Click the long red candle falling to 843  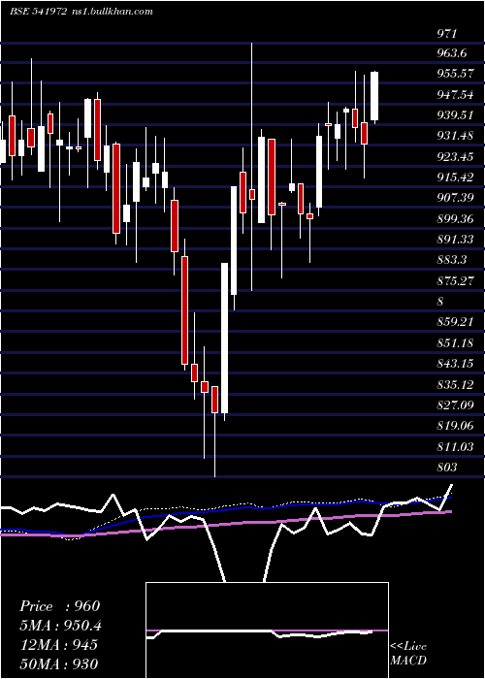click(185, 310)
